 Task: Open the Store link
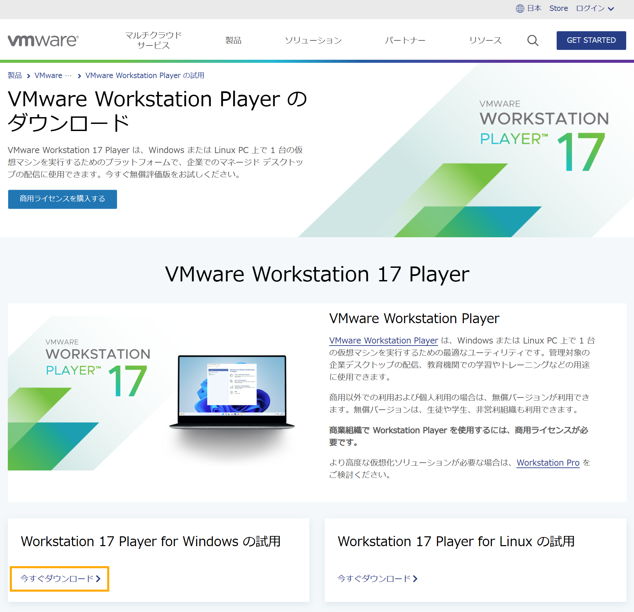pos(558,8)
